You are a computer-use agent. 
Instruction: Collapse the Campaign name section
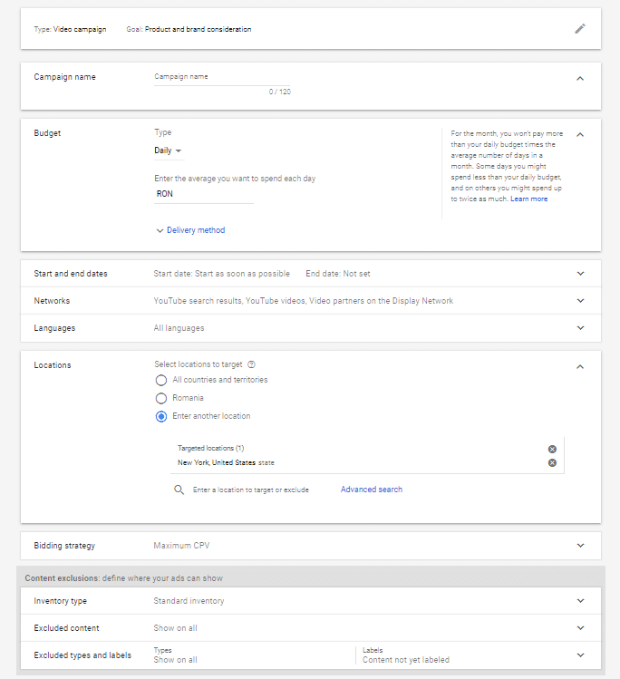click(580, 78)
